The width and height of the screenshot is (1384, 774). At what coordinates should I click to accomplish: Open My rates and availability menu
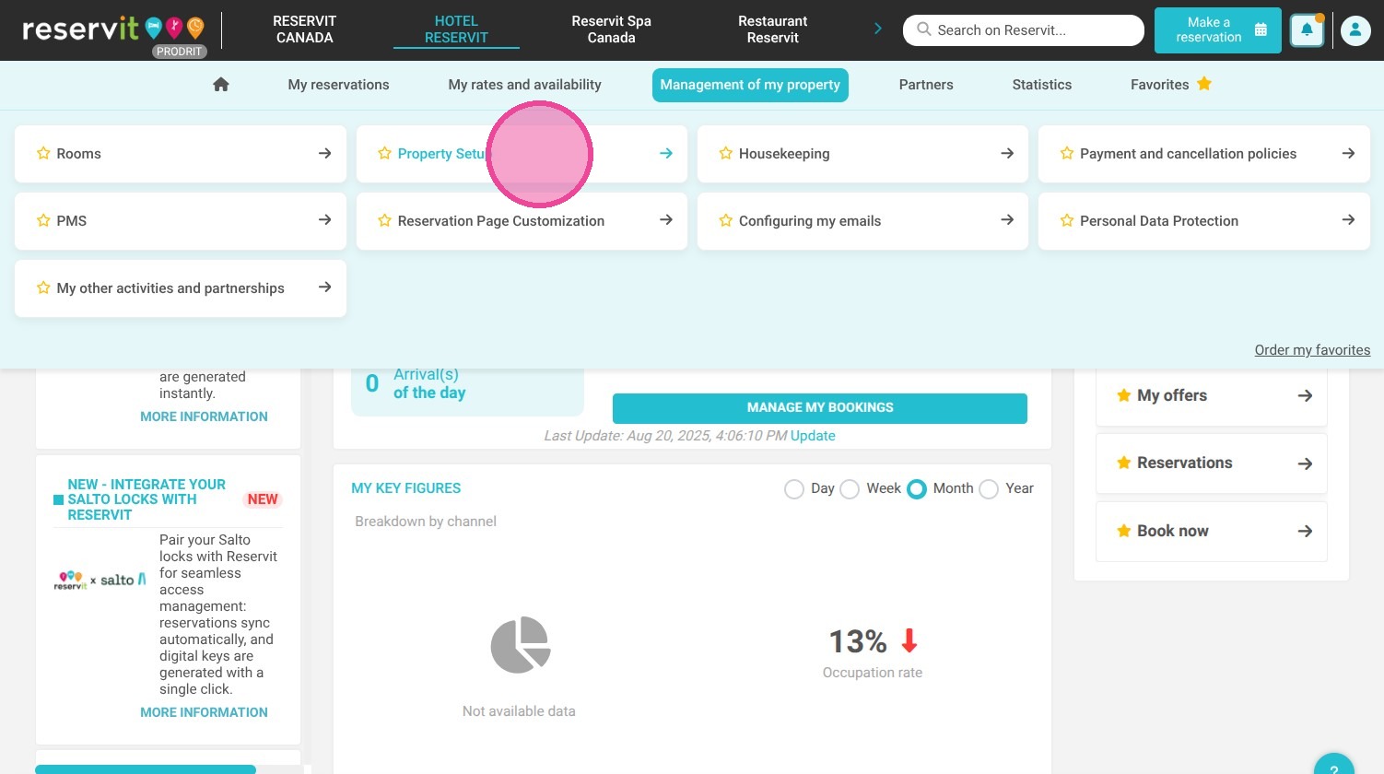pyautogui.click(x=525, y=85)
